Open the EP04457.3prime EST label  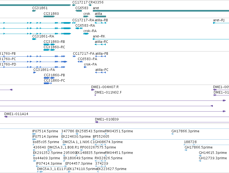(x=79, y=164)
